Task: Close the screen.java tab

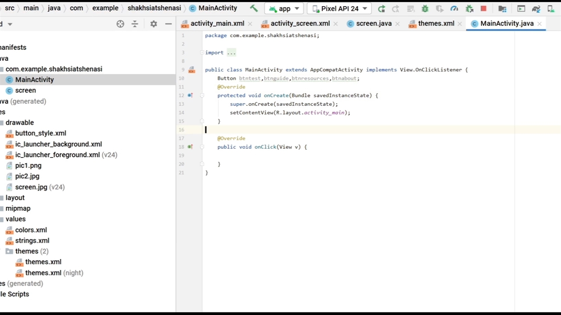Action: (x=397, y=24)
